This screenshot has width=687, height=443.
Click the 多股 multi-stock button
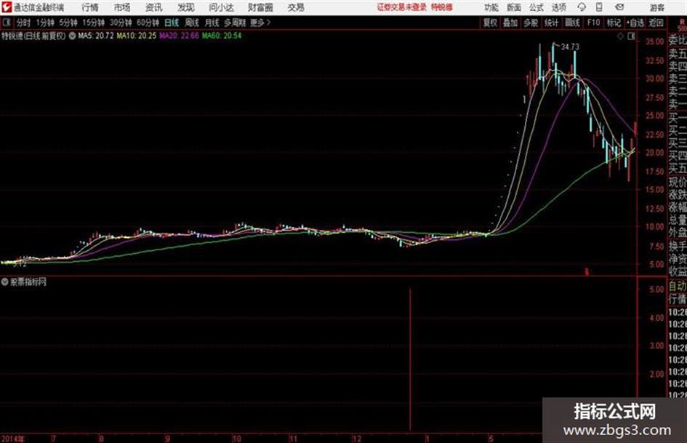pos(531,23)
